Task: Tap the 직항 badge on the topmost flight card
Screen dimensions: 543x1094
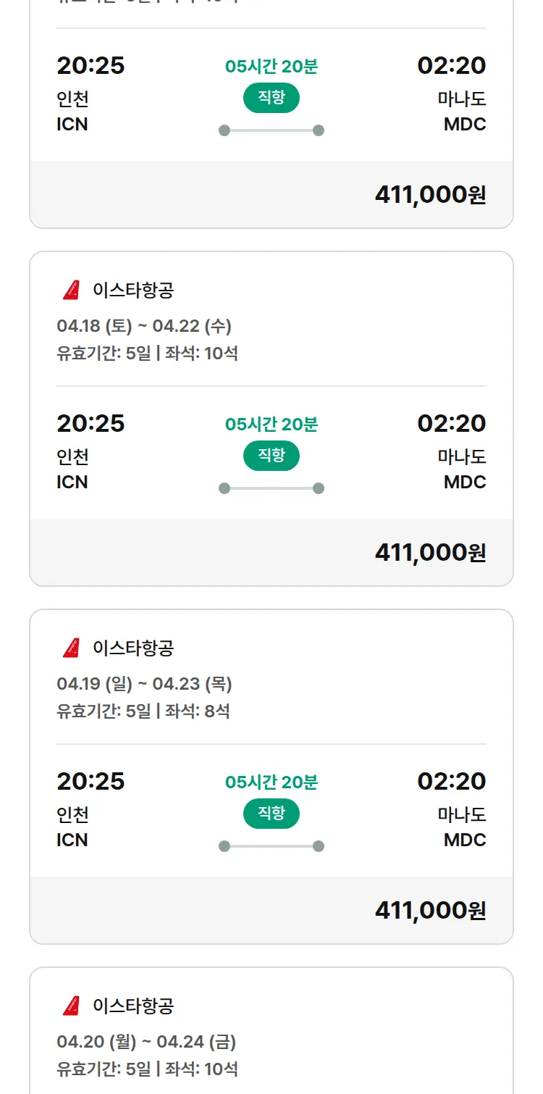Action: (271, 98)
